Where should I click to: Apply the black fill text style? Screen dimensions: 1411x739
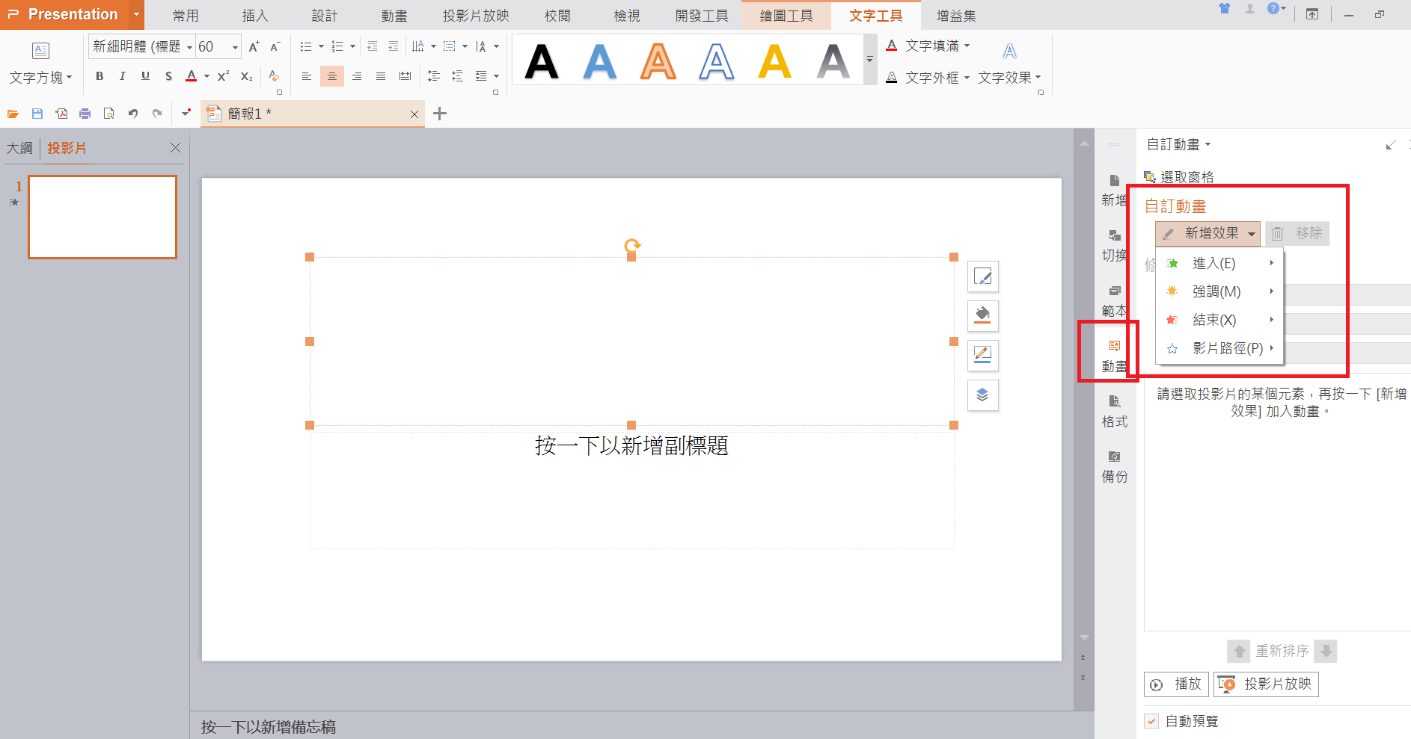coord(542,61)
